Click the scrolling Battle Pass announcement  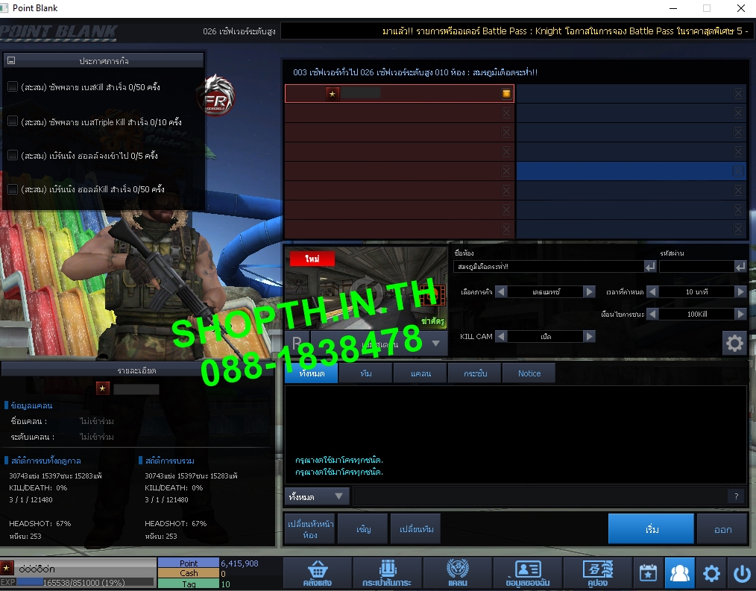point(565,31)
